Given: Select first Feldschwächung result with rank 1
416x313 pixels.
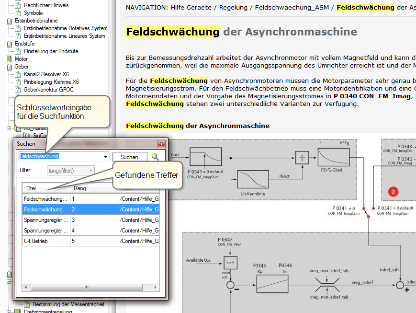Looking at the screenshot, I should 45,198.
